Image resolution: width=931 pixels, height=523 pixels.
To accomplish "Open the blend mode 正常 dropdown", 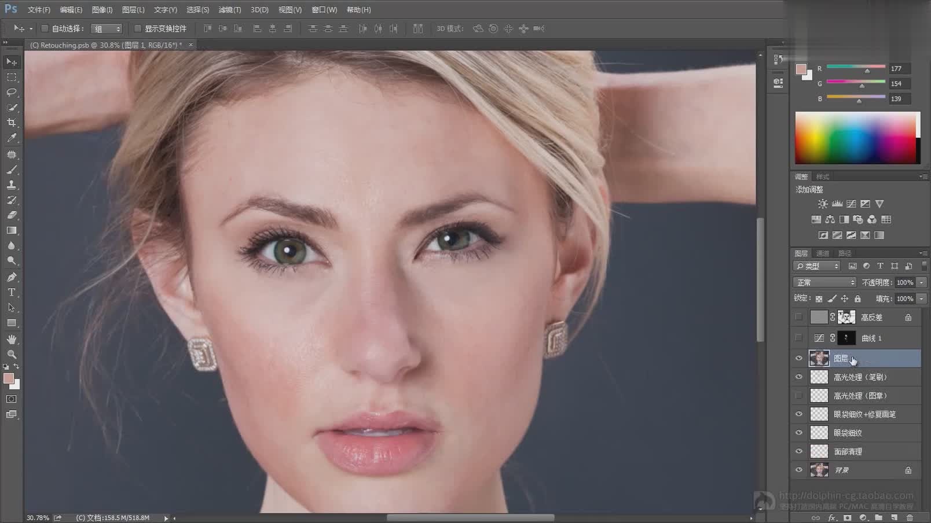I will pyautogui.click(x=824, y=282).
